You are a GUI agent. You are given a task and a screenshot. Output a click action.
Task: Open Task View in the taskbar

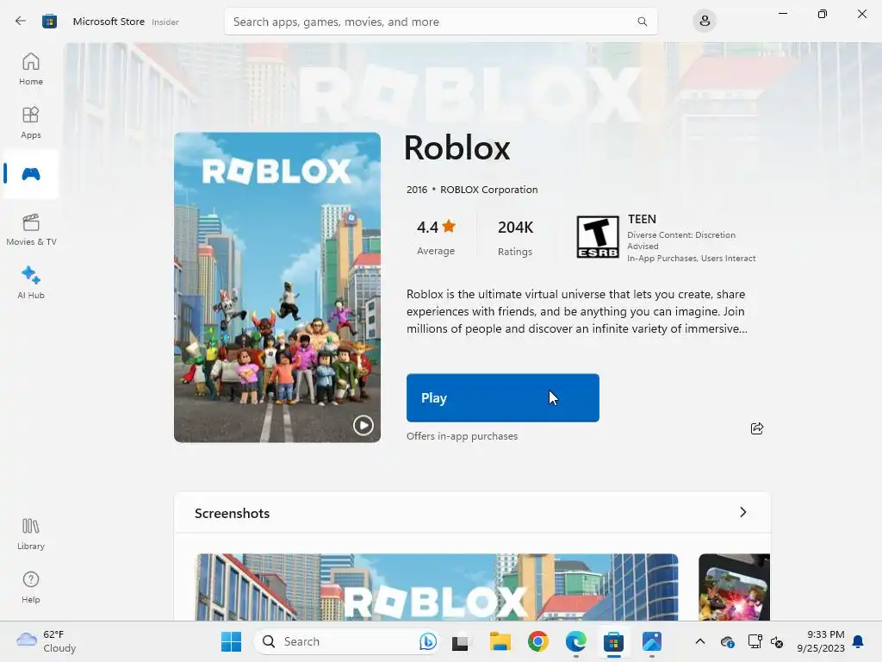coord(460,641)
